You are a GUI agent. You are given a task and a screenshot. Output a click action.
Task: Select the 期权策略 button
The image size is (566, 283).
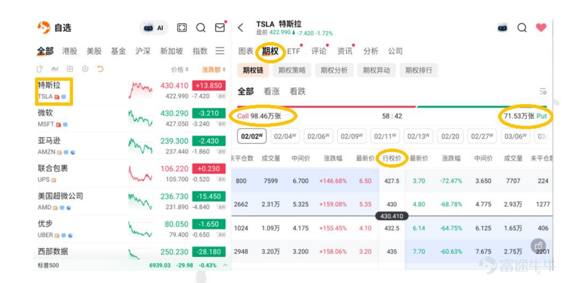pyautogui.click(x=292, y=71)
